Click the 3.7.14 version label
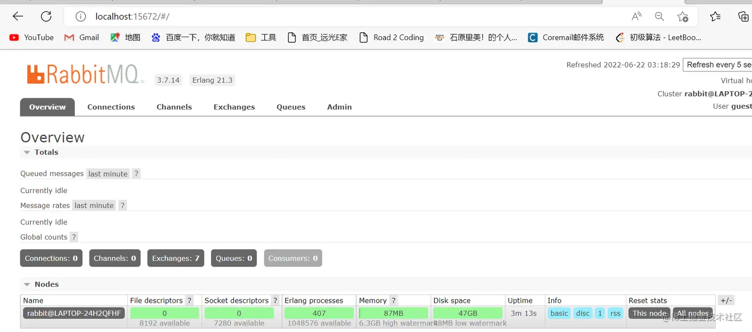The width and height of the screenshot is (752, 332). point(168,80)
